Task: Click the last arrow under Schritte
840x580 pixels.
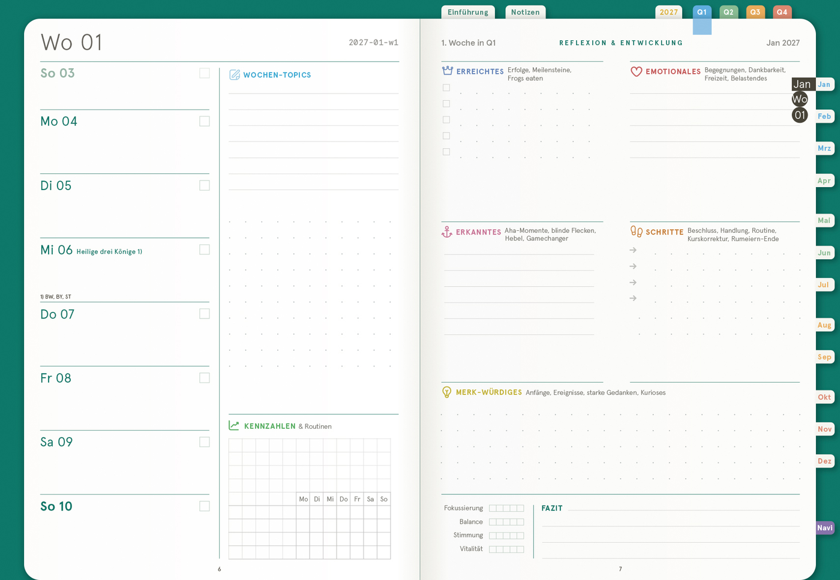Action: coord(633,298)
